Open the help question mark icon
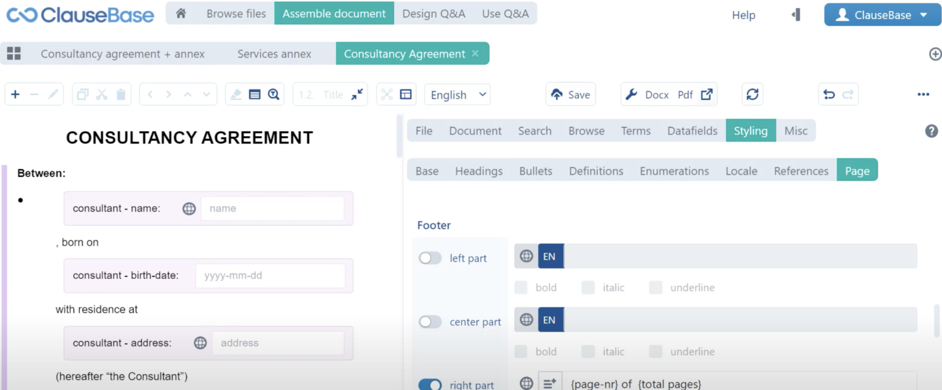This screenshot has height=390, width=942. 931,131
